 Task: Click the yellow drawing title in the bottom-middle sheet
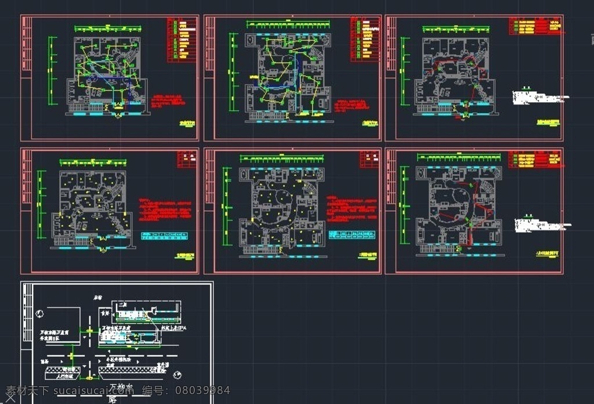point(368,256)
